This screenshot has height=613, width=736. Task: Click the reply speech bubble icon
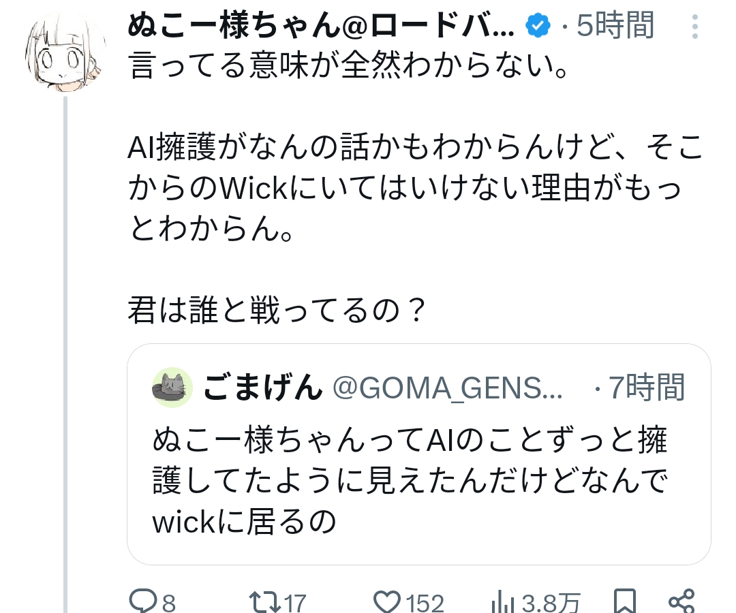pyautogui.click(x=143, y=601)
